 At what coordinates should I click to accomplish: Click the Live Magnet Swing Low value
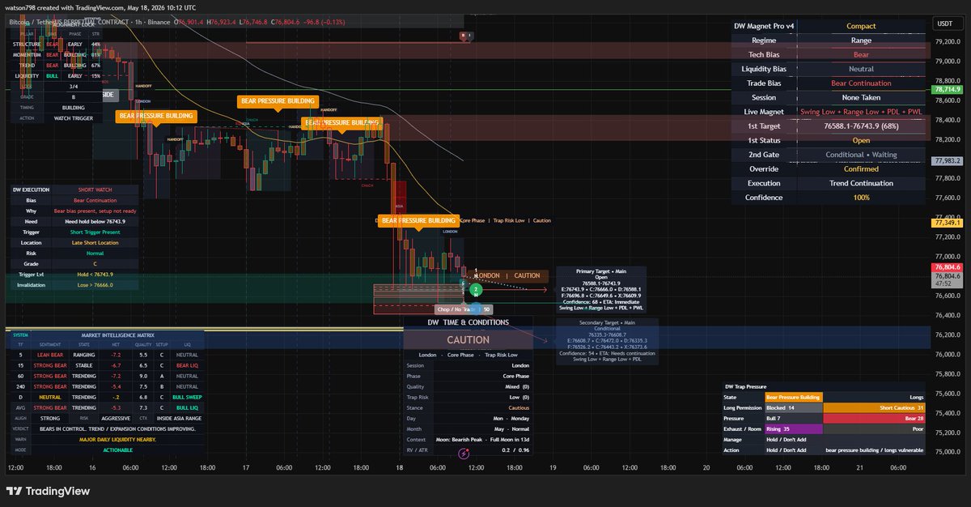tap(861, 112)
